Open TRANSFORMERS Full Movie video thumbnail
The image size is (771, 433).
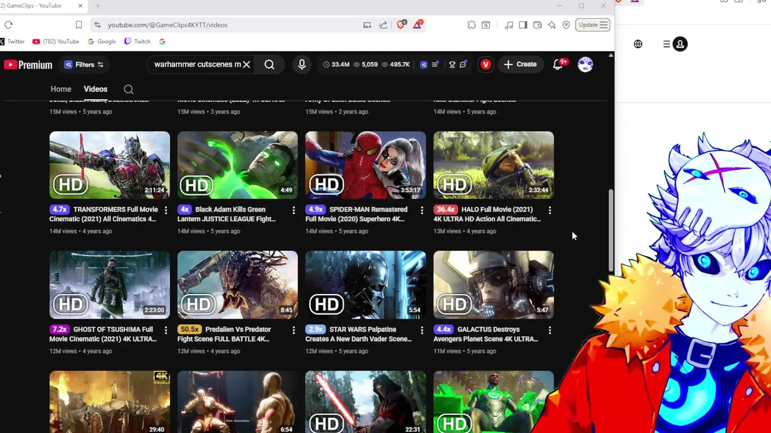pos(110,165)
